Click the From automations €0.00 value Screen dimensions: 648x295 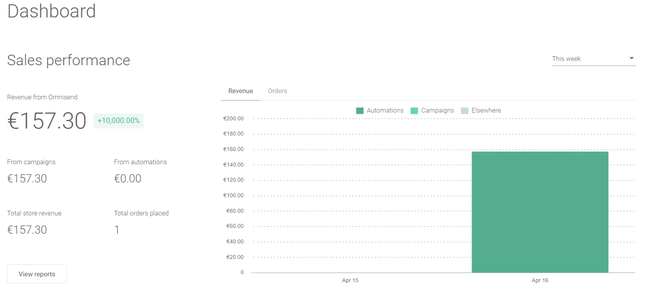click(x=127, y=179)
